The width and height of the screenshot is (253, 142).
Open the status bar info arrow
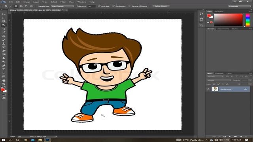[x=56, y=137]
